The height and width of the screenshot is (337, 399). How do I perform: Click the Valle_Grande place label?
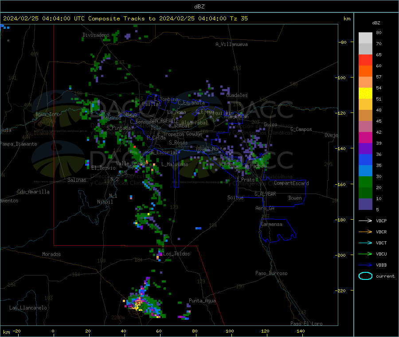tap(132, 163)
